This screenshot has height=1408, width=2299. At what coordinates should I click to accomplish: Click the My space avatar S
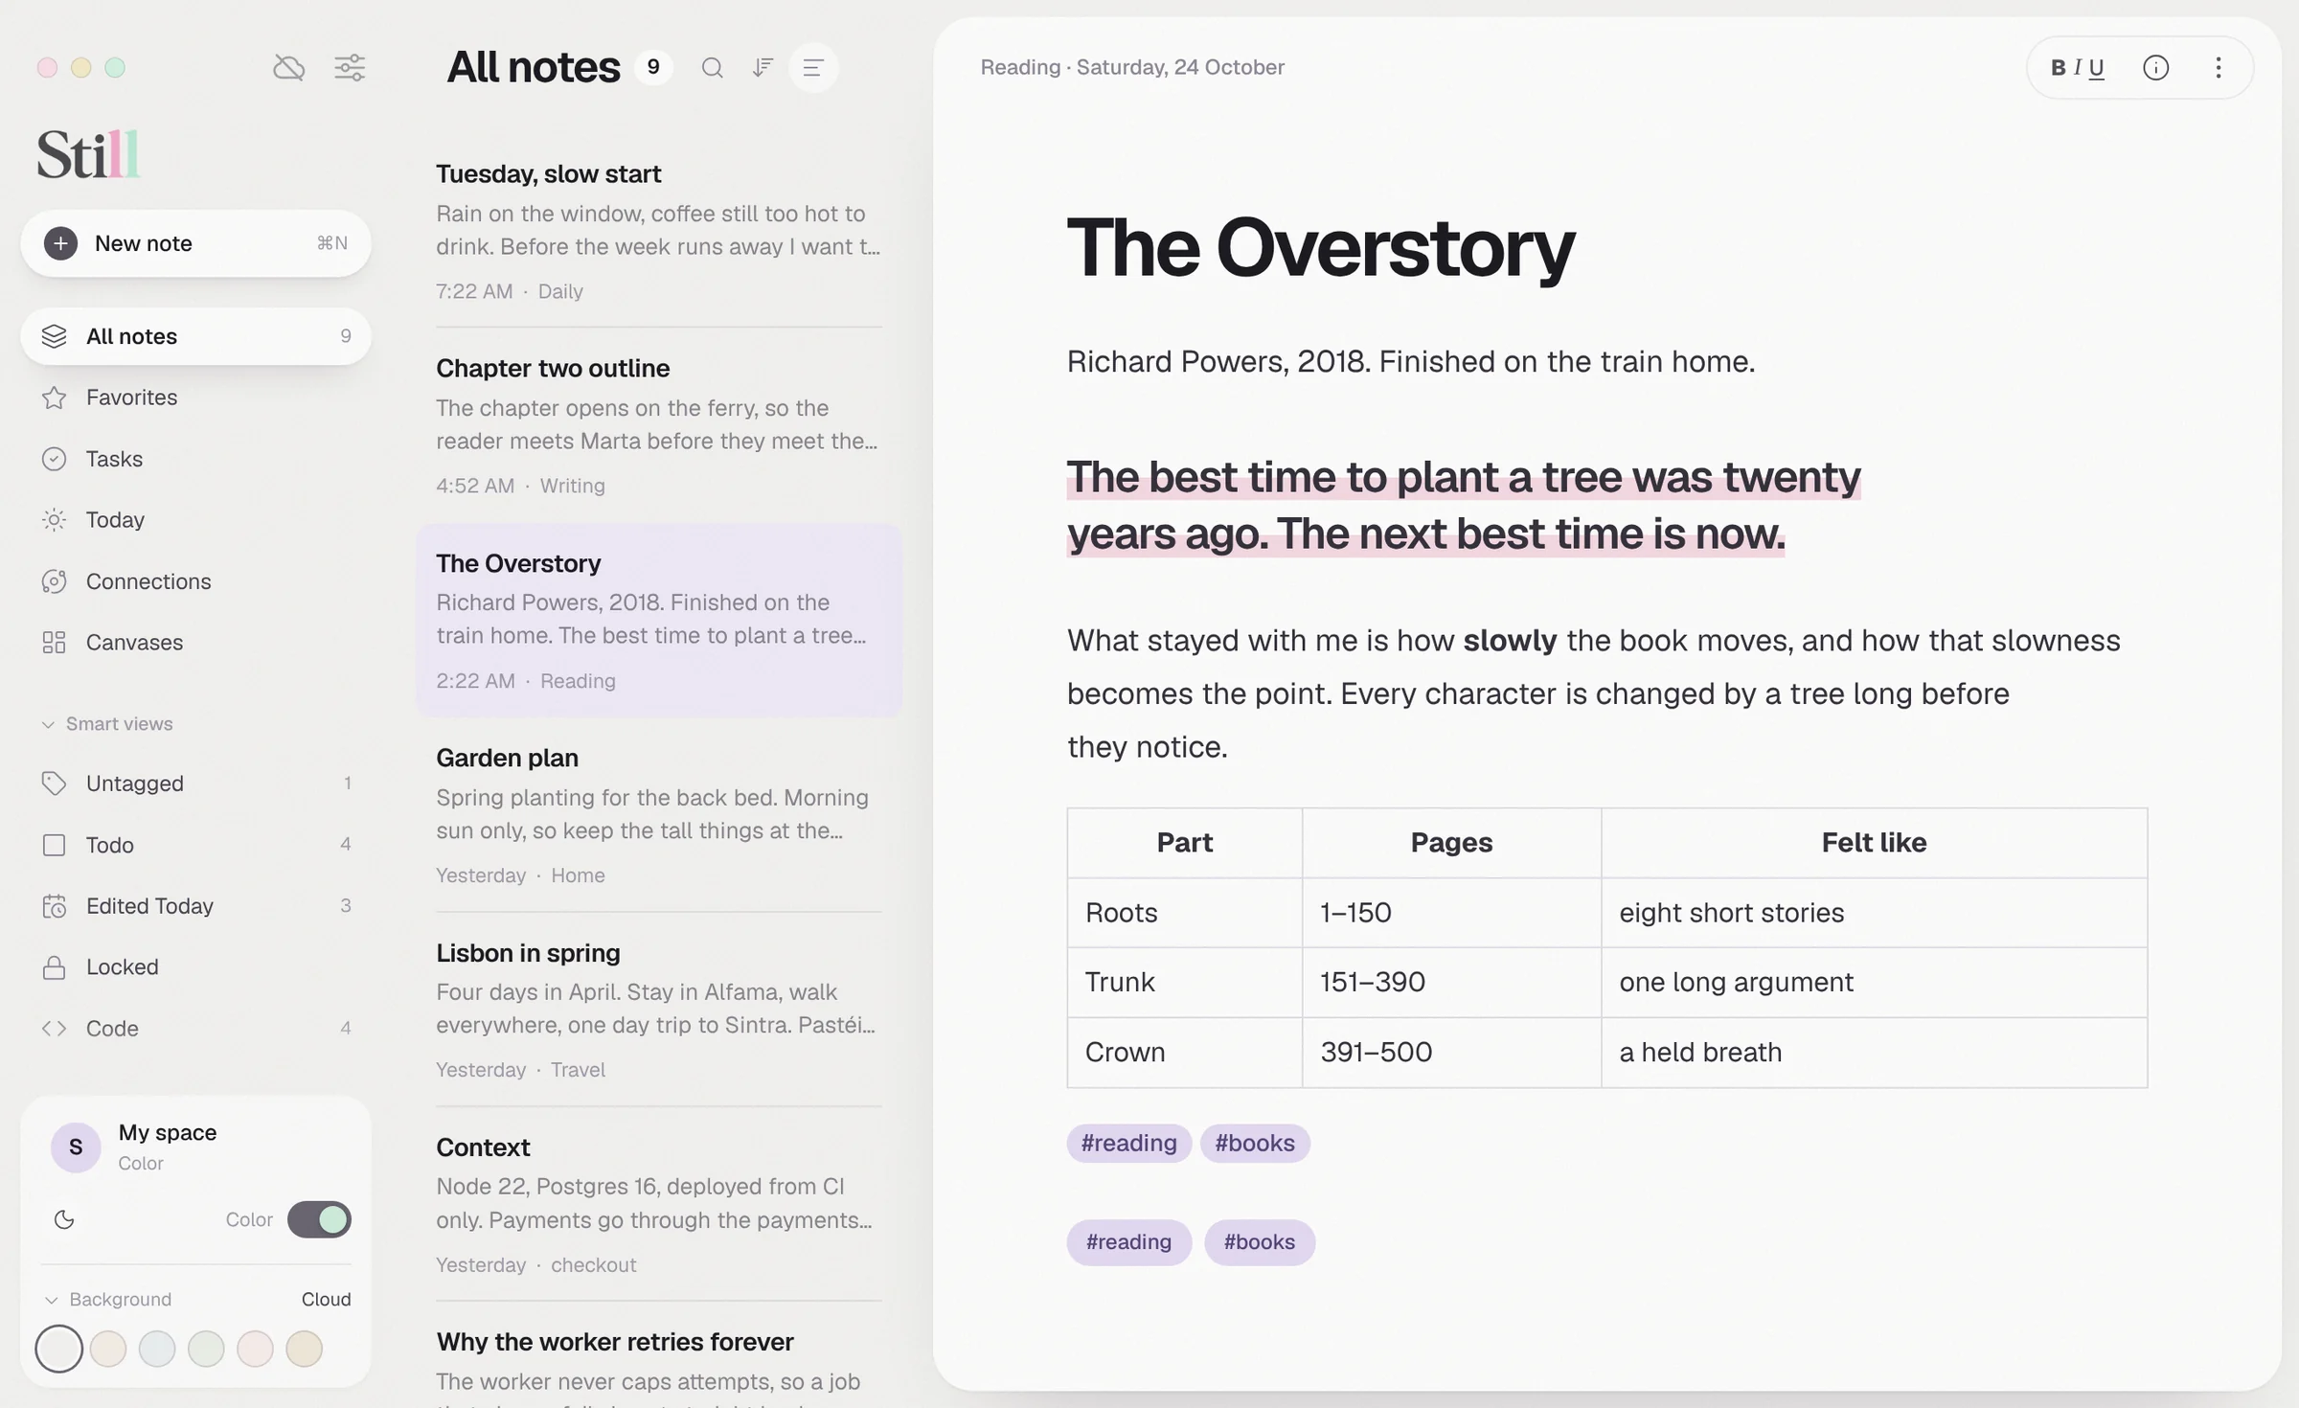click(76, 1147)
